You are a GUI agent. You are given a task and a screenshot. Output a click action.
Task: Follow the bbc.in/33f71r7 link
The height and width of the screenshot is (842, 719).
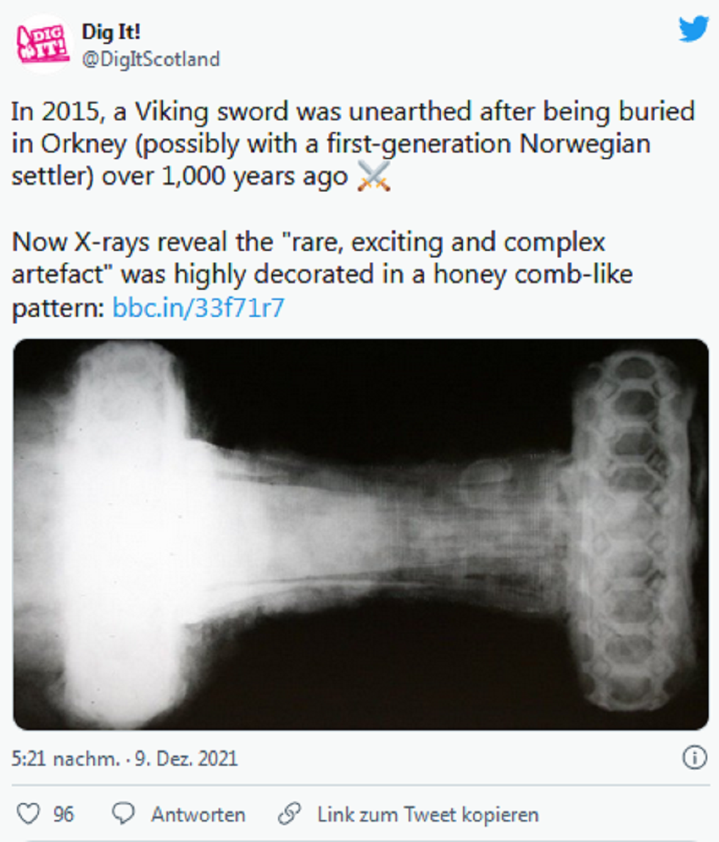coord(198,308)
